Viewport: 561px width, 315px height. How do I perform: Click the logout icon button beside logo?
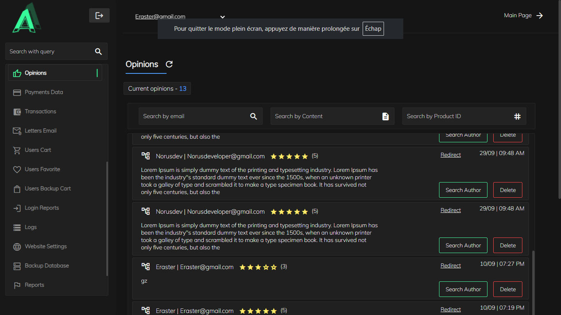click(99, 16)
